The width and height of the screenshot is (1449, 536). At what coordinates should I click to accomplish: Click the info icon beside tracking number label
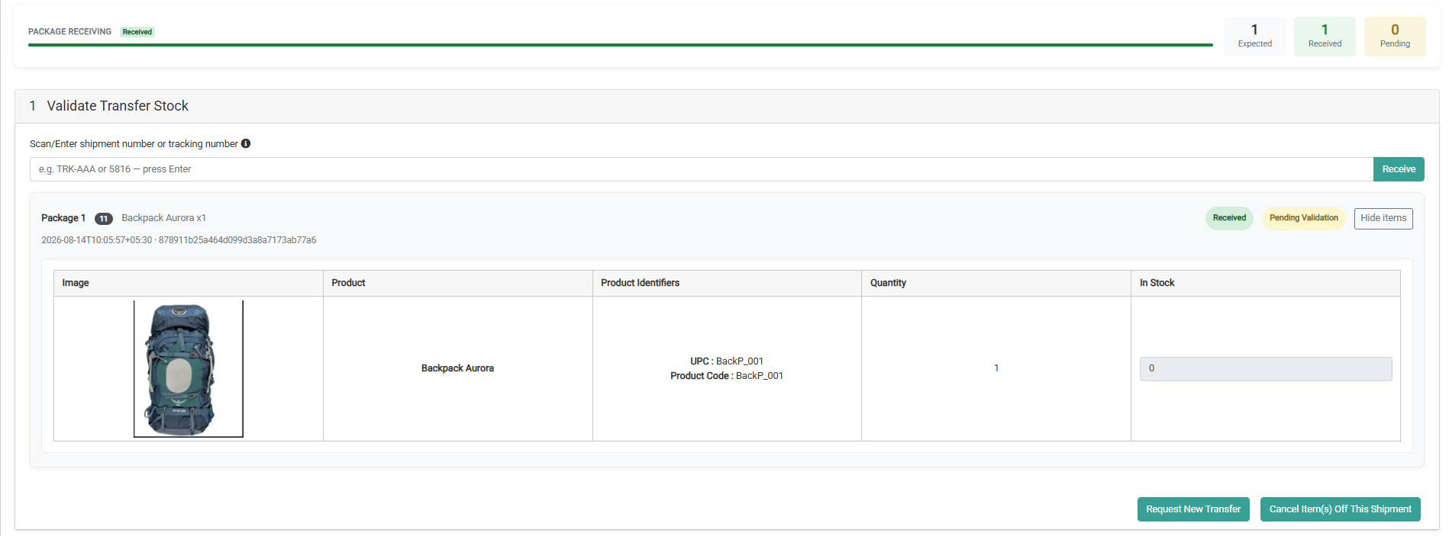(246, 143)
